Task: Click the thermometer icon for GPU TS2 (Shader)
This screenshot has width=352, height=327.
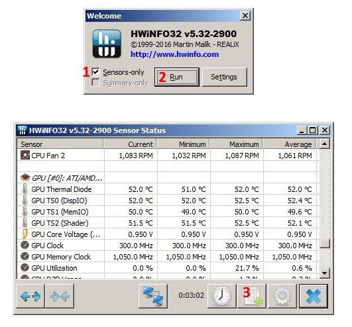Action: (x=25, y=222)
